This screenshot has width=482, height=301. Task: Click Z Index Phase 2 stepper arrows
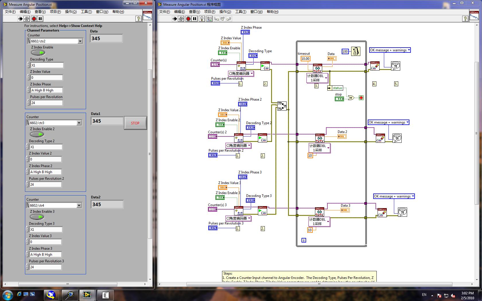click(x=27, y=172)
